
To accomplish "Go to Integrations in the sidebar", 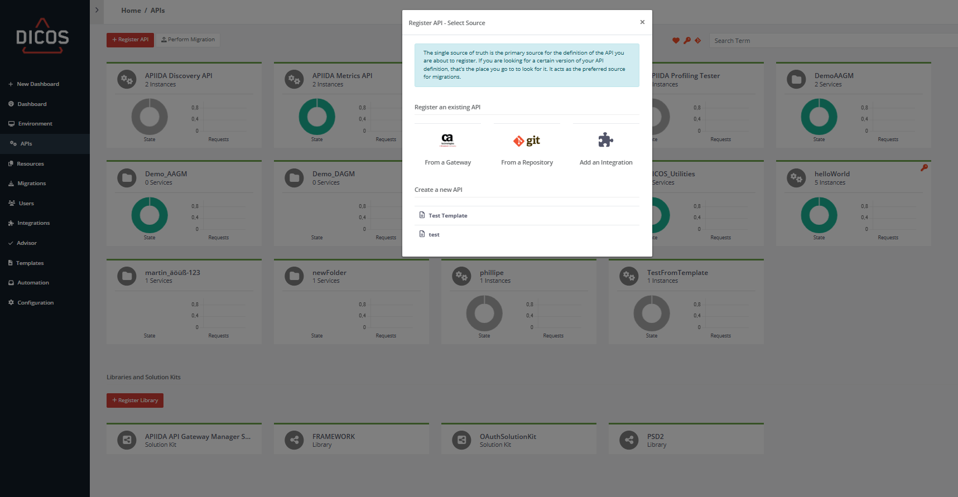I will coord(33,223).
